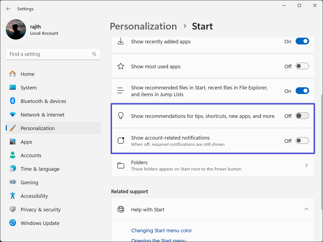323x242 pixels.
Task: Click the search magnifier icon
Action: (x=94, y=54)
